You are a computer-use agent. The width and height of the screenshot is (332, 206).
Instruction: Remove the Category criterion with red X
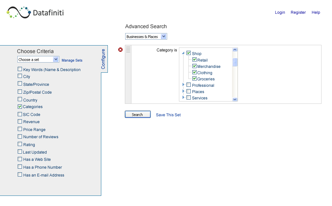(x=121, y=50)
